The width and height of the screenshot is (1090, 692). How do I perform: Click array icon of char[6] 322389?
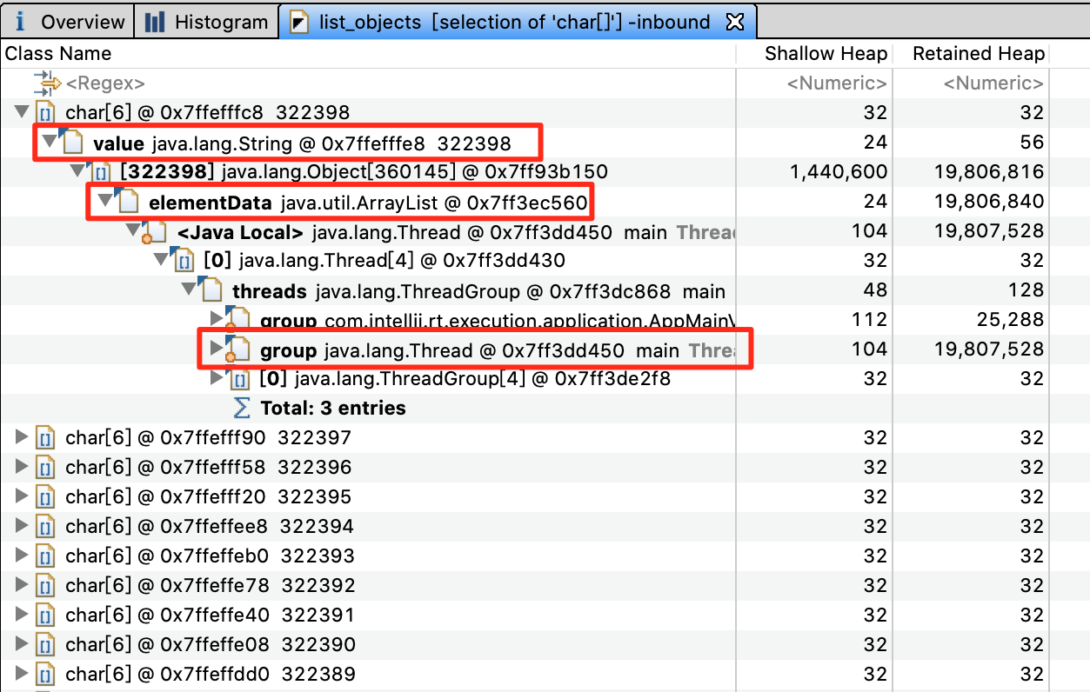point(45,674)
